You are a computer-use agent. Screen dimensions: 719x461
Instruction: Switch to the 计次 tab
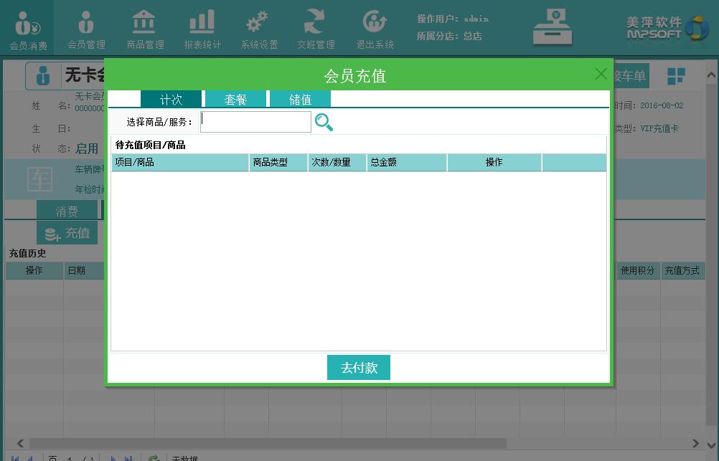click(171, 100)
